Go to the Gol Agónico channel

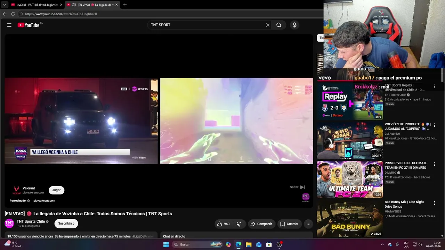pyautogui.click(x=392, y=134)
